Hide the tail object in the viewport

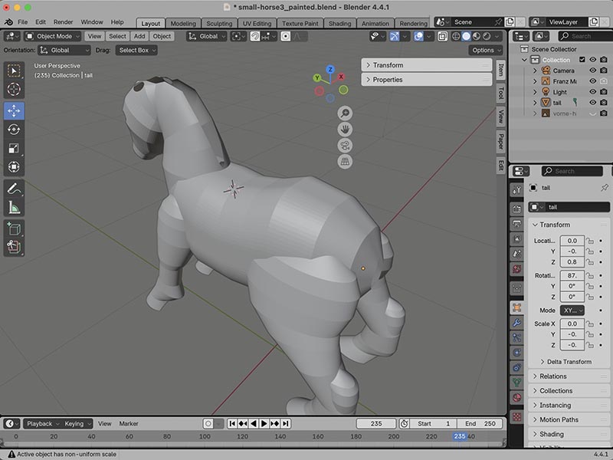coord(593,101)
